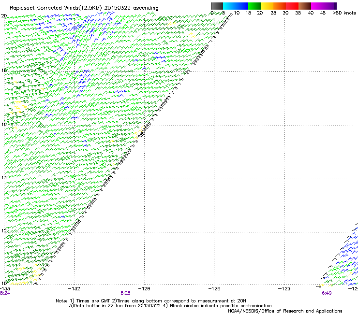Click the brown 35-40 knots legend swatch
This screenshot has width=358, height=314.
coord(305,6)
